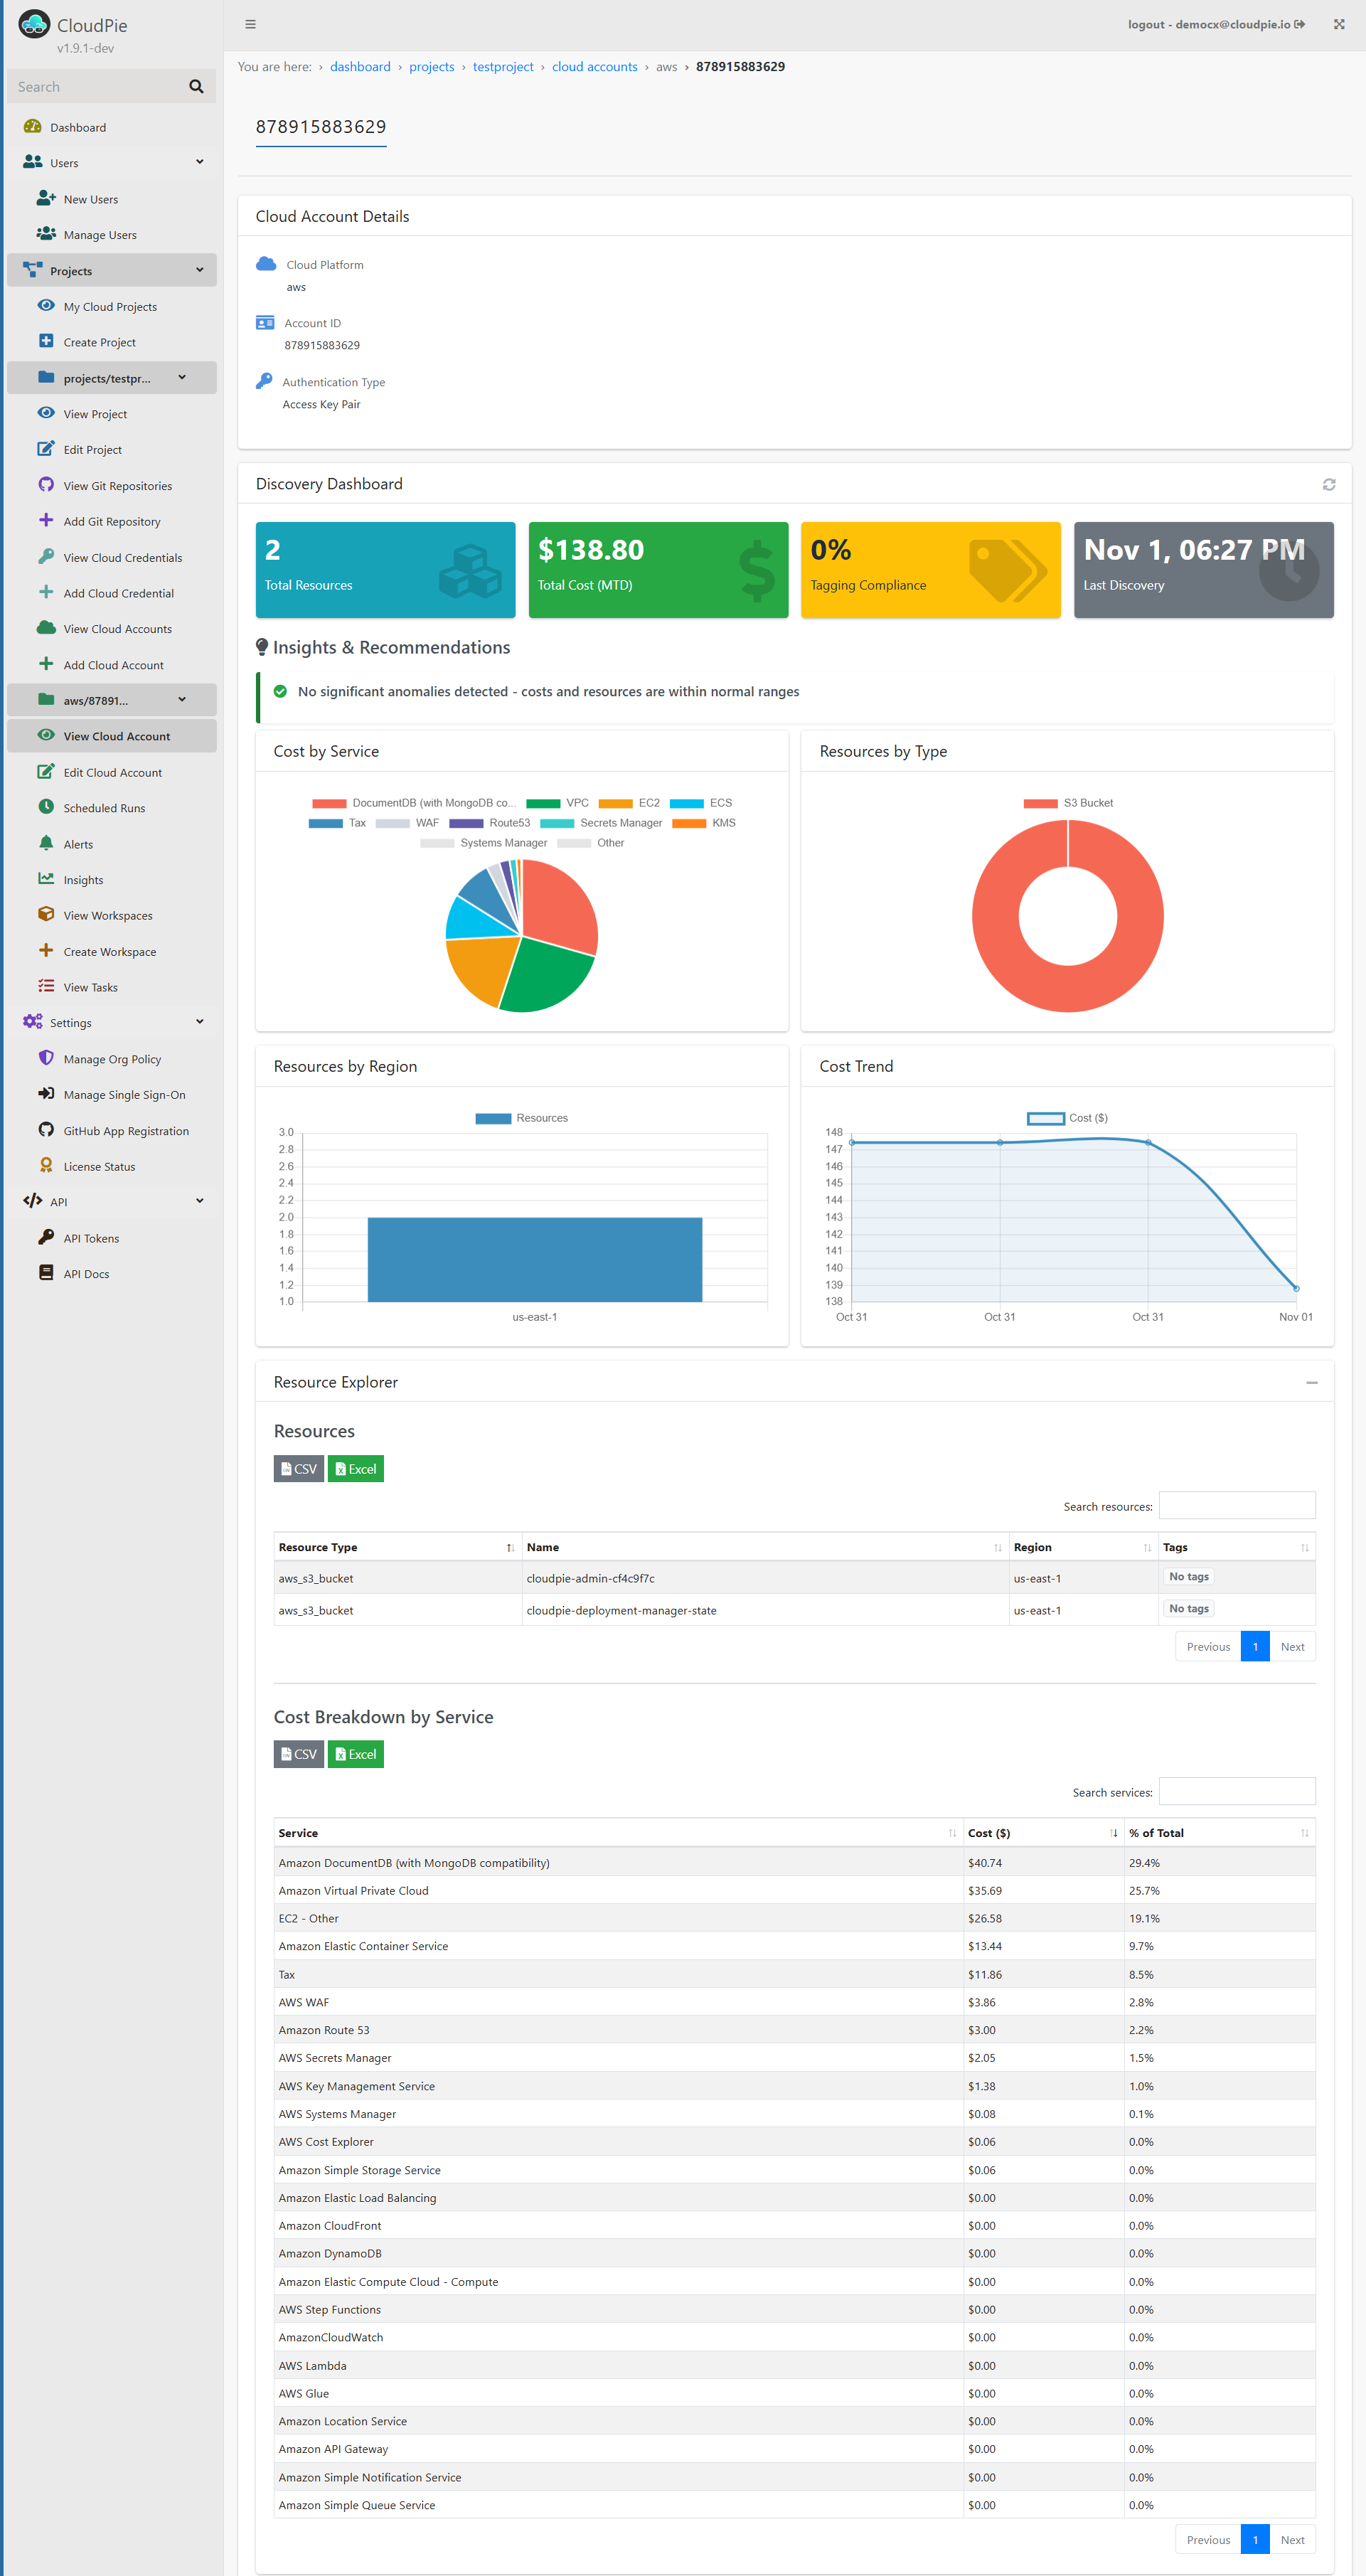Image resolution: width=1366 pixels, height=2576 pixels.
Task: Toggle the Cost ($) legend in Cost Trend
Action: (1066, 1117)
